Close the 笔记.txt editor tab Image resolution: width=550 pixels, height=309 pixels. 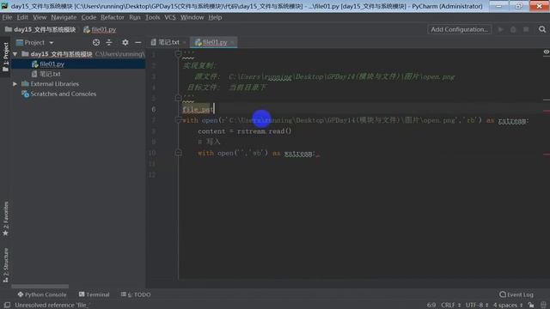[x=185, y=43]
